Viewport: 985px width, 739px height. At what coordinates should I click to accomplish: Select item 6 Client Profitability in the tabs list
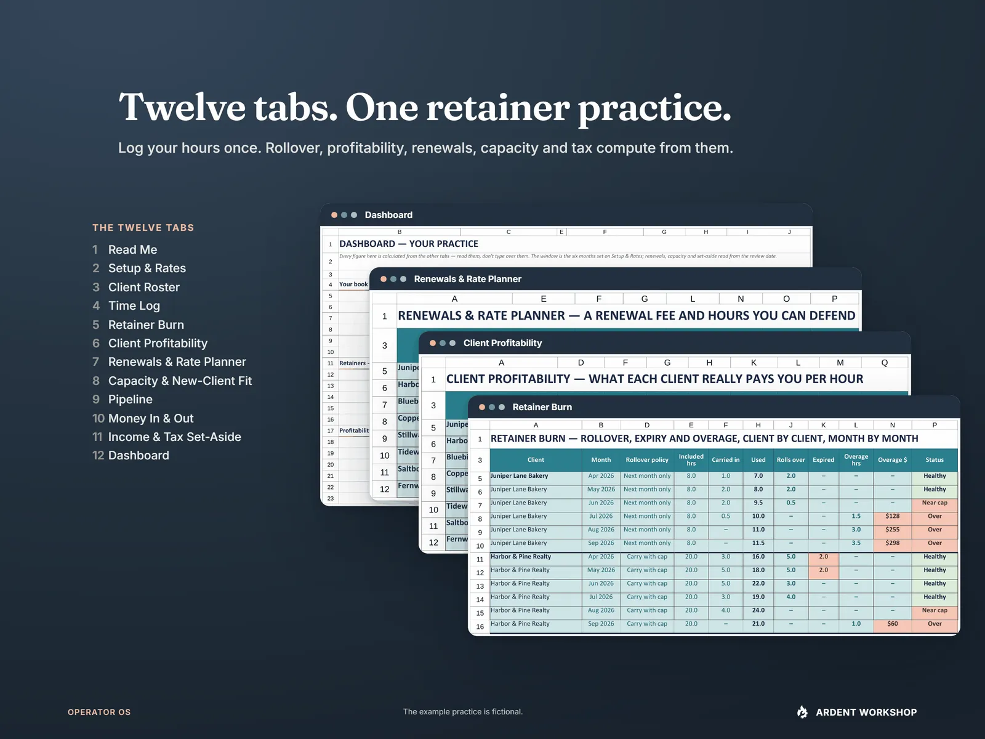(158, 343)
